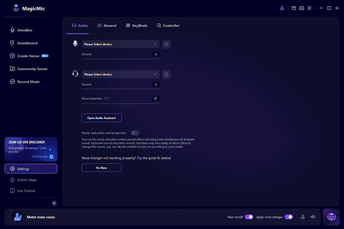
Task: Refresh the headphone device list
Action: 166,74
